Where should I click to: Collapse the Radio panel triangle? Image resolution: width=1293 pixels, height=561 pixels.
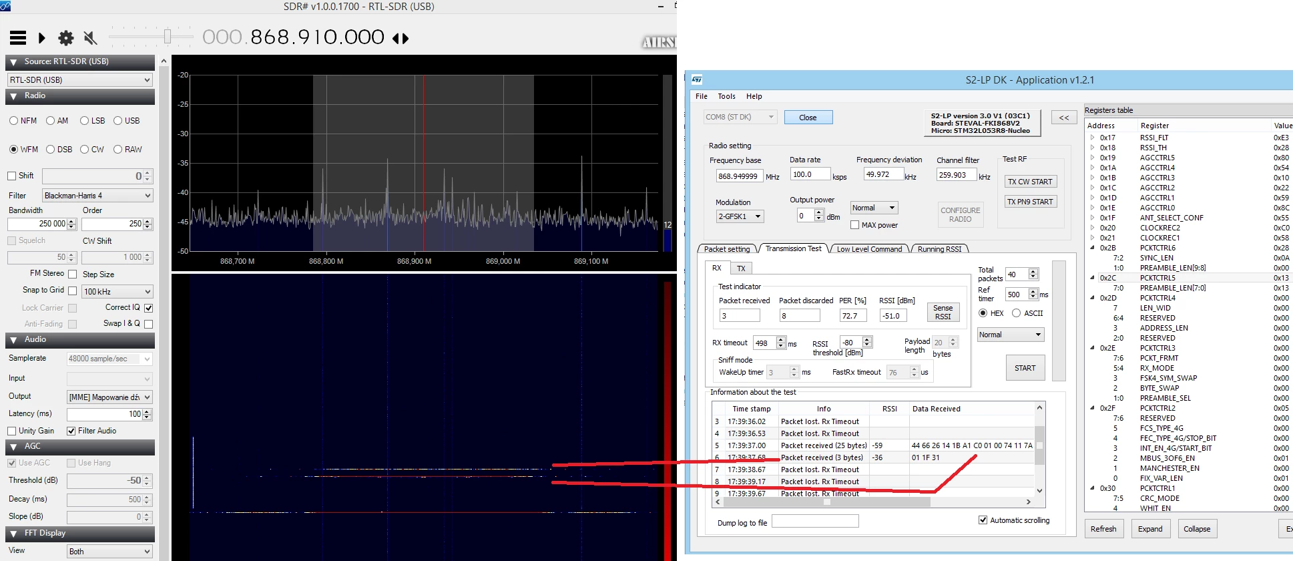[x=13, y=96]
